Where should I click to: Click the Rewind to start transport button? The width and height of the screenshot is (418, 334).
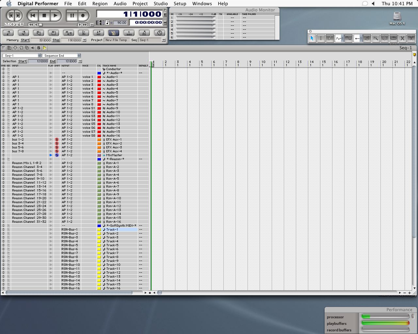pyautogui.click(x=33, y=15)
